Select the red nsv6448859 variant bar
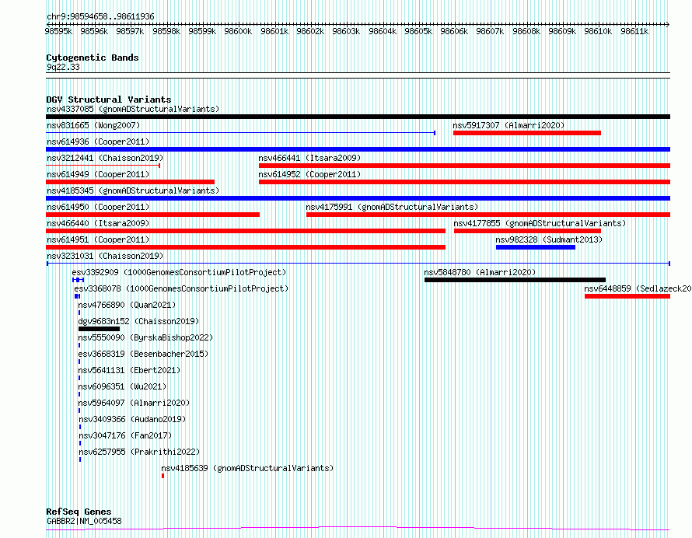692x538 pixels. pos(627,296)
